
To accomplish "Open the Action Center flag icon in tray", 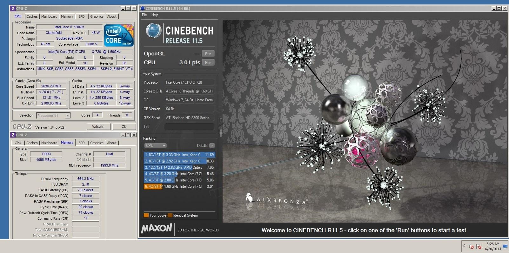I will 479,246.
